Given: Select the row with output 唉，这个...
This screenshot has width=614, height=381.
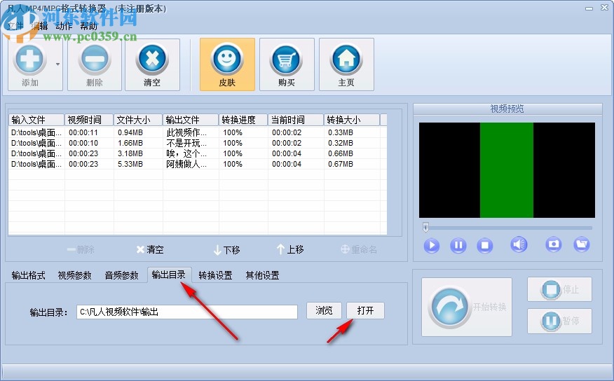Looking at the screenshot, I should pos(198,153).
